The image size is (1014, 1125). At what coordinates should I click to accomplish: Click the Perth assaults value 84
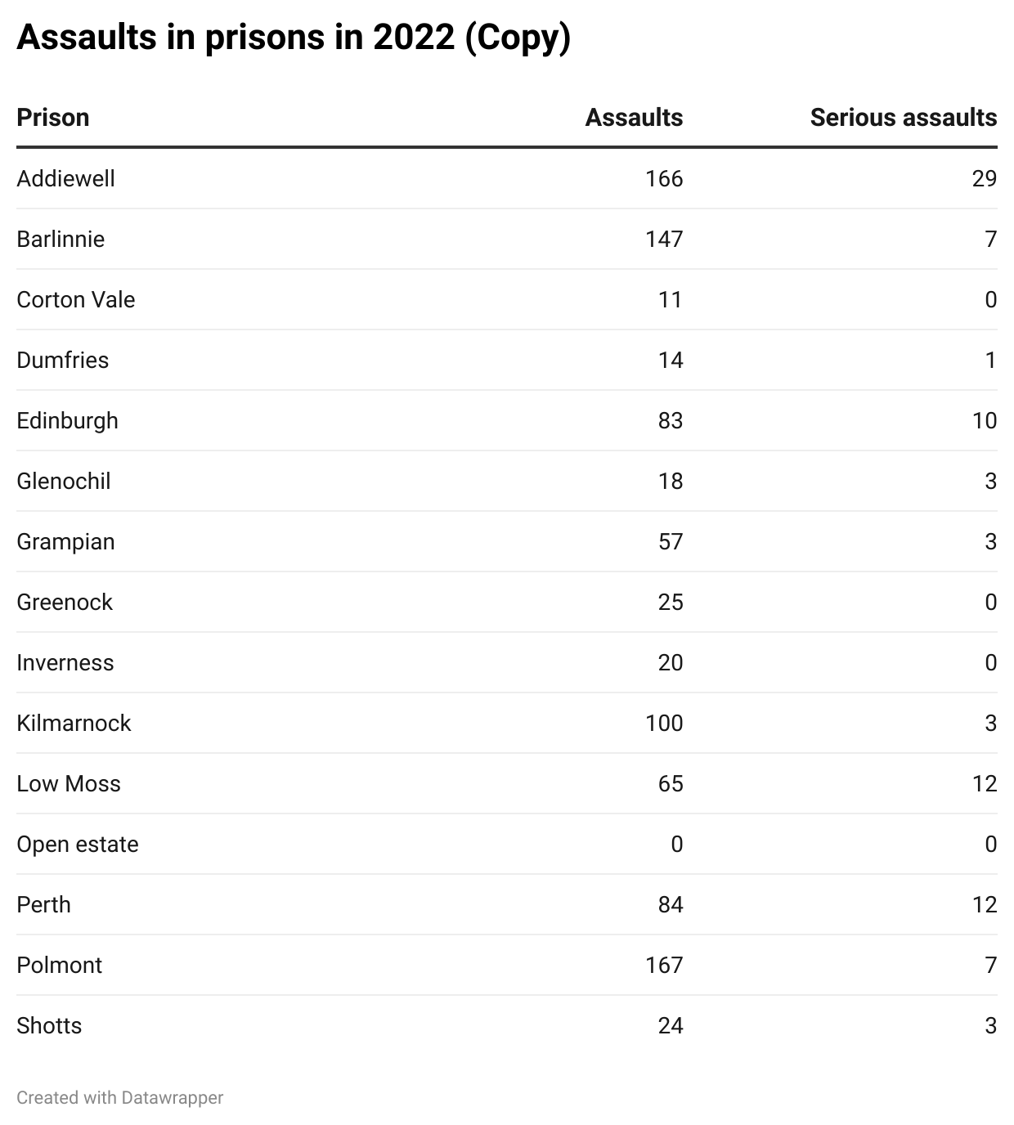[670, 904]
